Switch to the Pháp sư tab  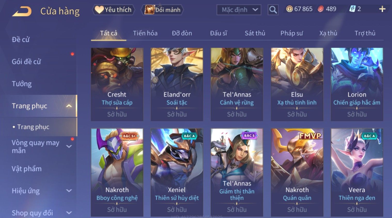[x=291, y=33]
